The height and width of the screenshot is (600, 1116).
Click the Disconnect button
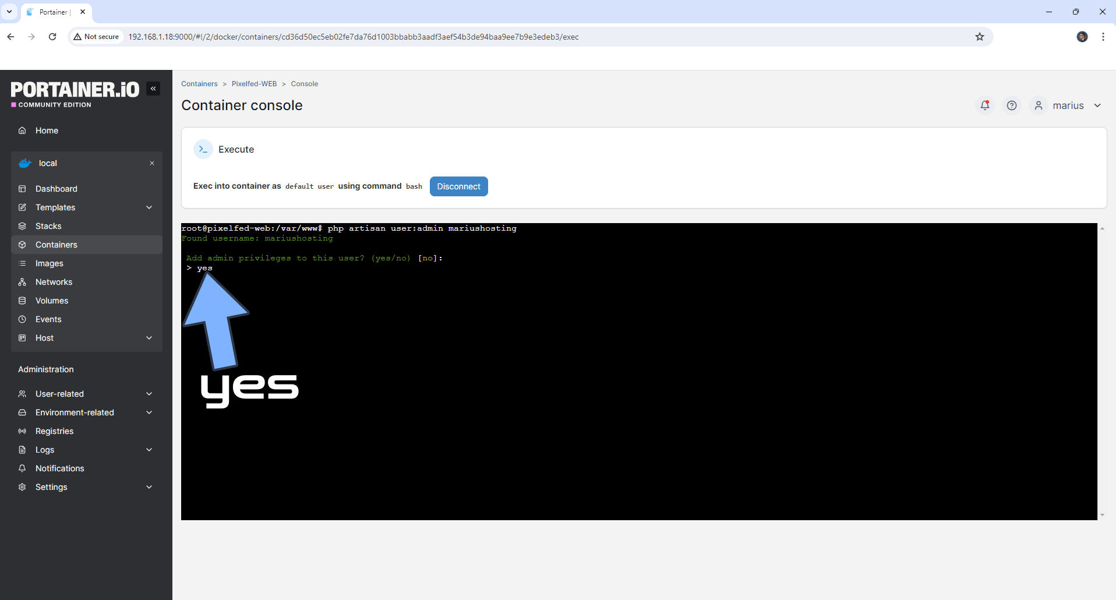pos(459,186)
